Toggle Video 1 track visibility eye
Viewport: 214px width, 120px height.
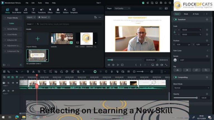pos(17,83)
